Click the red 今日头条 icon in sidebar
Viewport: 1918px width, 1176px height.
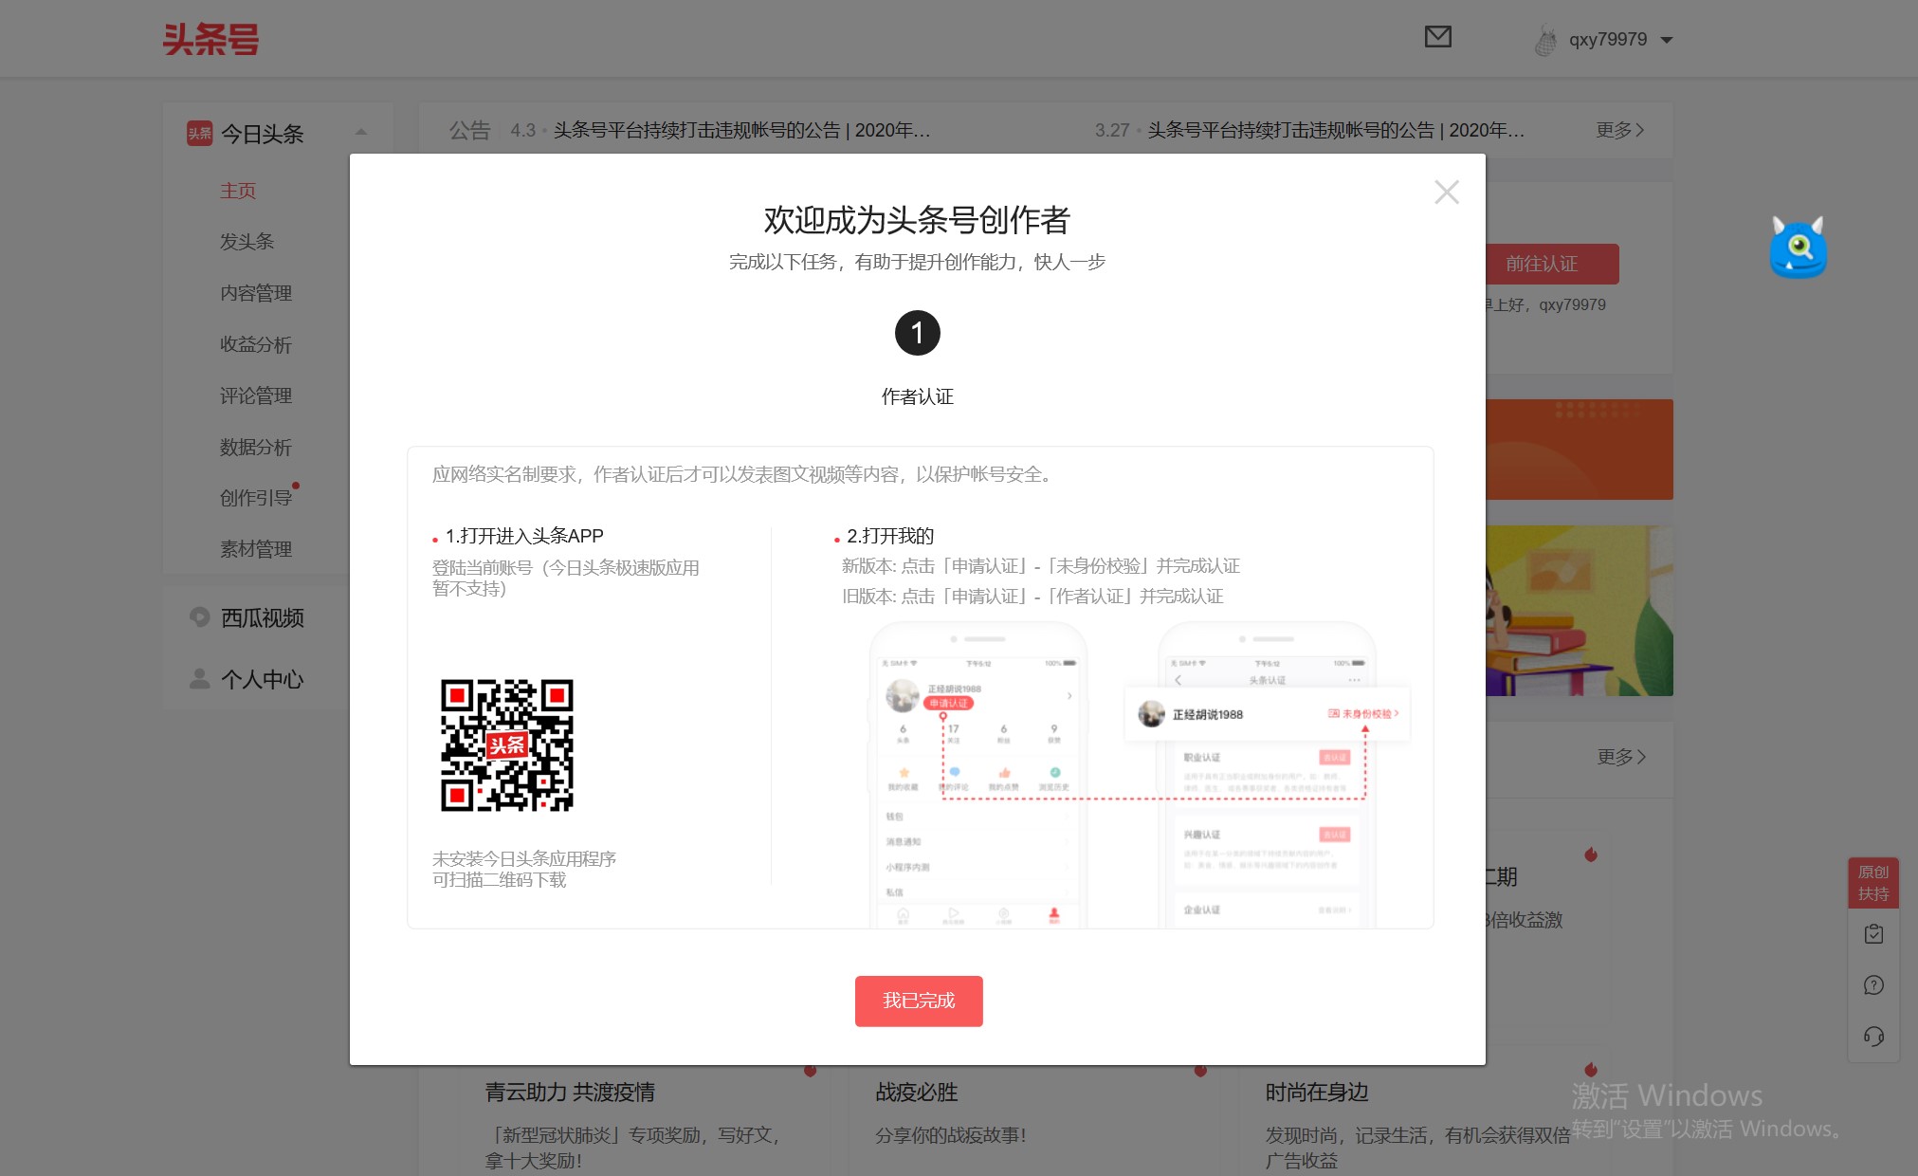pos(200,134)
